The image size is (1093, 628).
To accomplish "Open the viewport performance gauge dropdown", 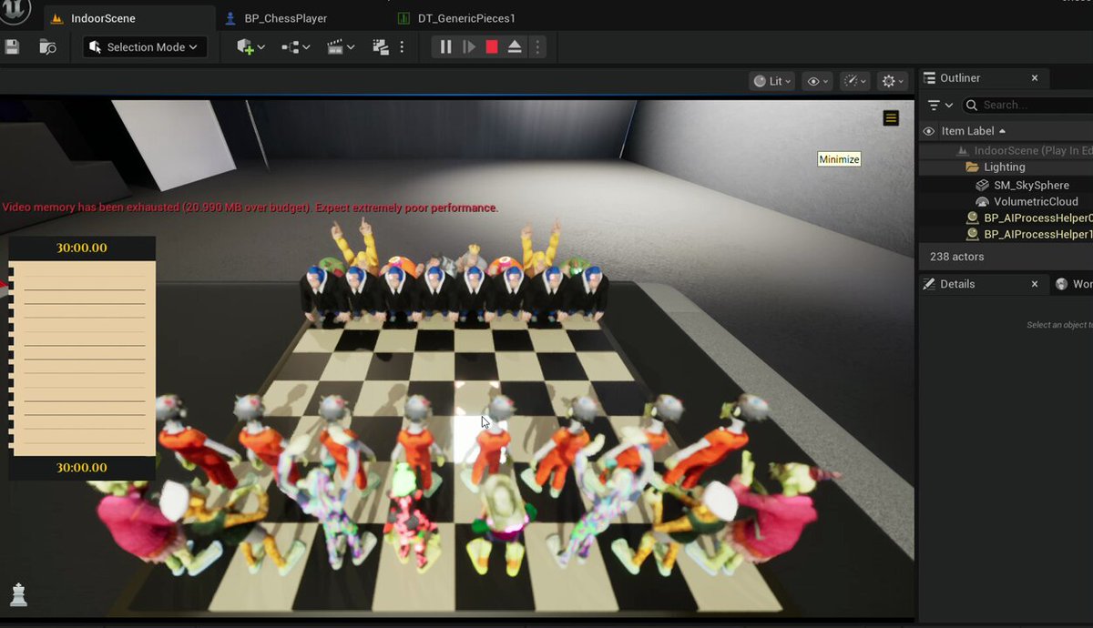I will click(x=855, y=81).
